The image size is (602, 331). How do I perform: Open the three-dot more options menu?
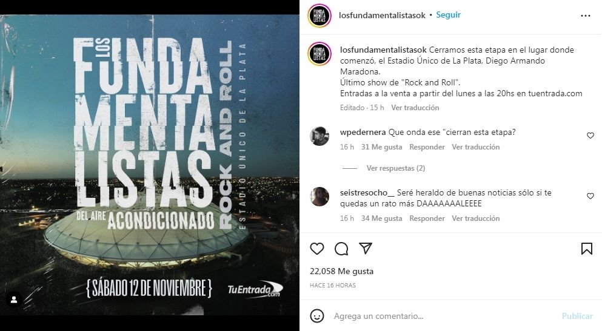586,16
